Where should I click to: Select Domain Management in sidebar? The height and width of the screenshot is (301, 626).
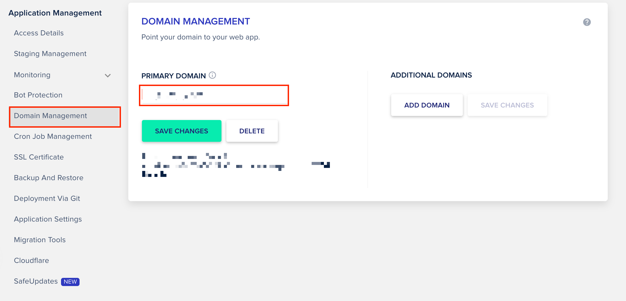[x=65, y=116]
